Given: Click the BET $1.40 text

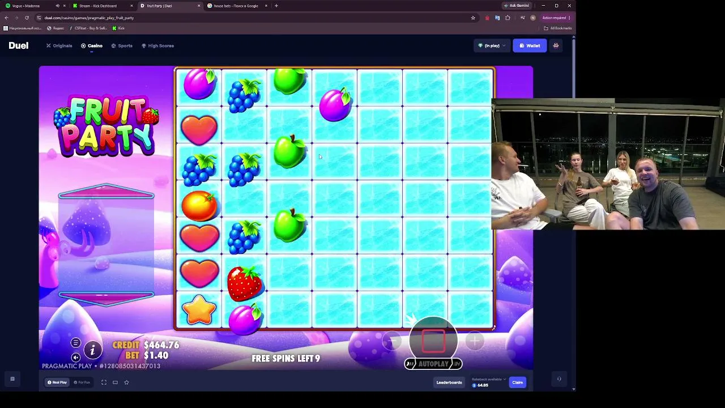Looking at the screenshot, I should [x=147, y=356].
